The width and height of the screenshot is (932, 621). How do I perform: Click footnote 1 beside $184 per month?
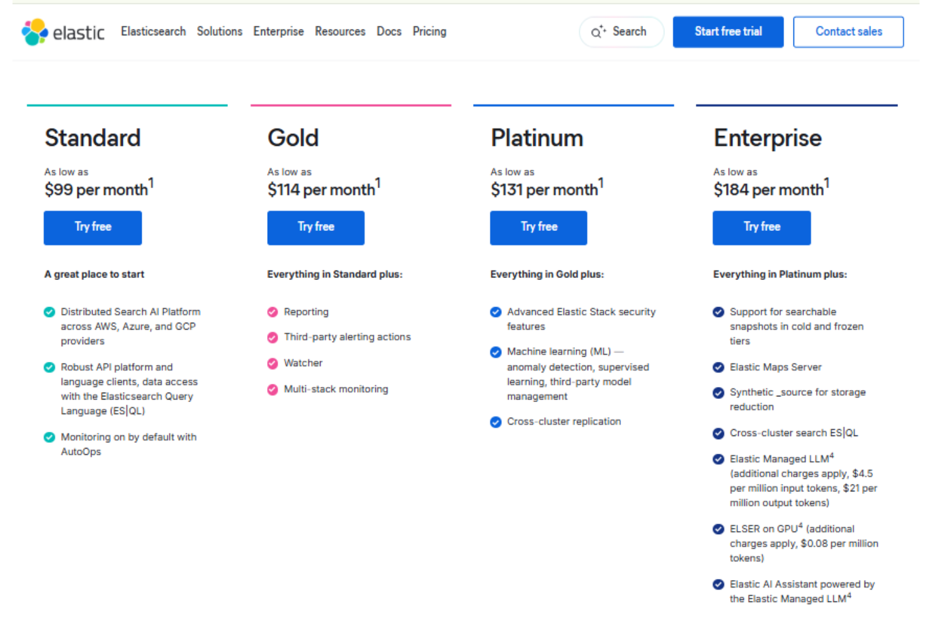tap(827, 183)
